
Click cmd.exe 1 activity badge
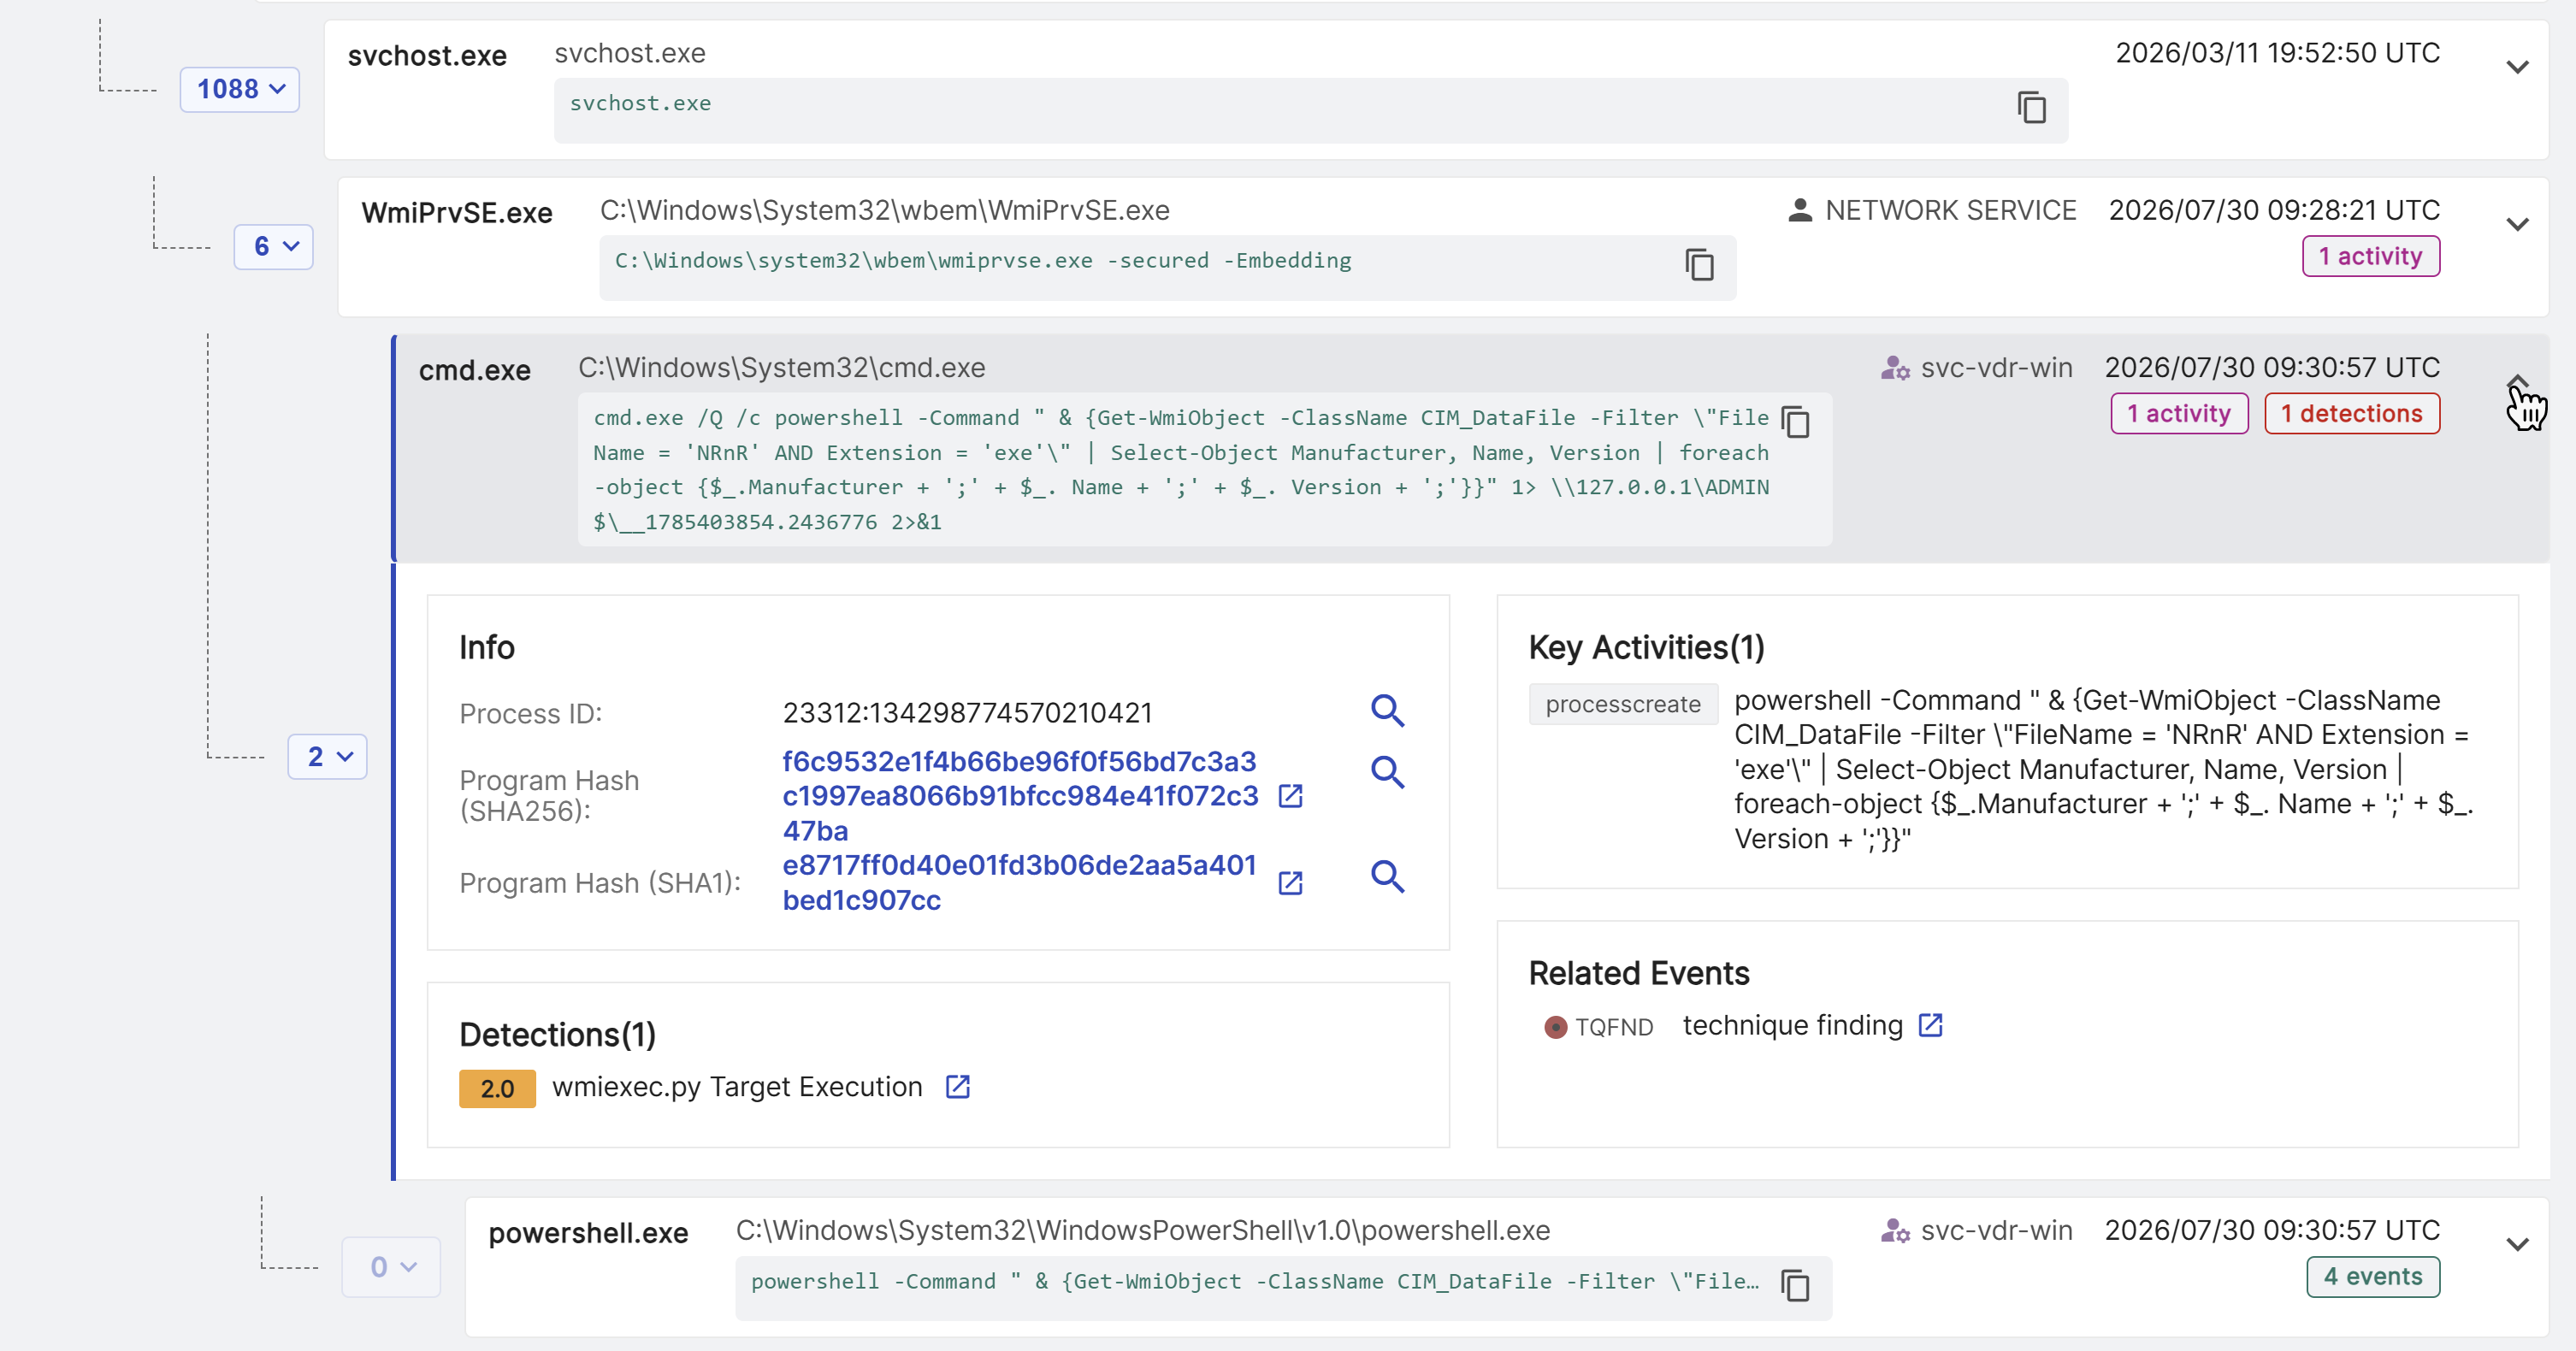point(2179,414)
